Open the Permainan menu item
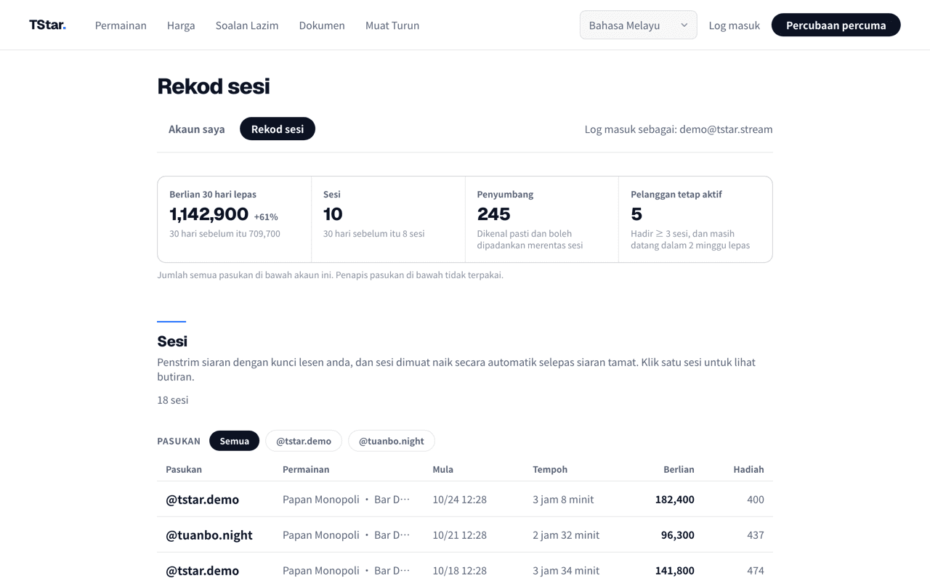This screenshot has width=930, height=581. coord(121,25)
